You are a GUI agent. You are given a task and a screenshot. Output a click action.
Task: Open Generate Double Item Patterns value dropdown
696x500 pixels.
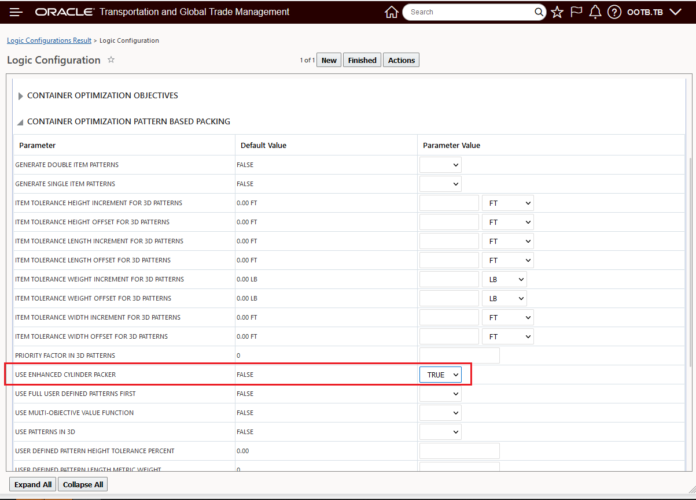440,165
